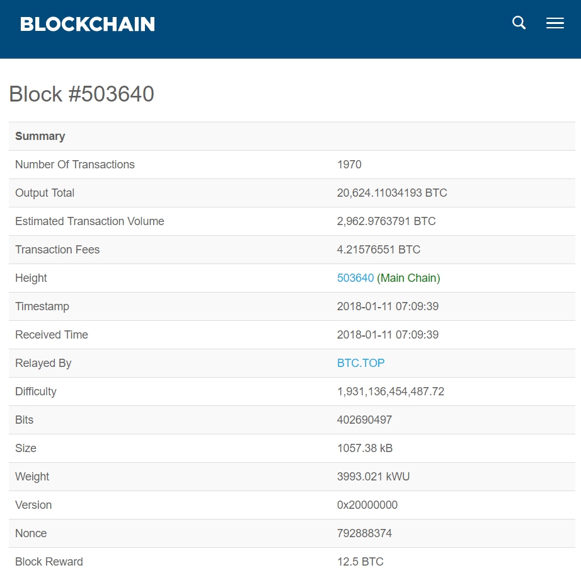
Task: Click the Size value 1057.38 kB
Action: click(x=365, y=448)
